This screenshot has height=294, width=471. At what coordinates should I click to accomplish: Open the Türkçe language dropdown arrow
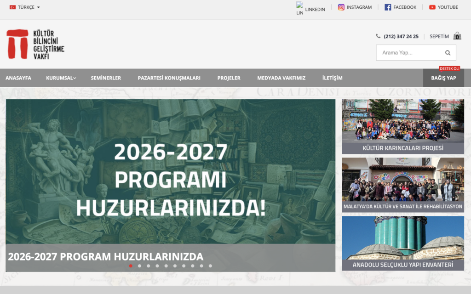click(x=39, y=7)
